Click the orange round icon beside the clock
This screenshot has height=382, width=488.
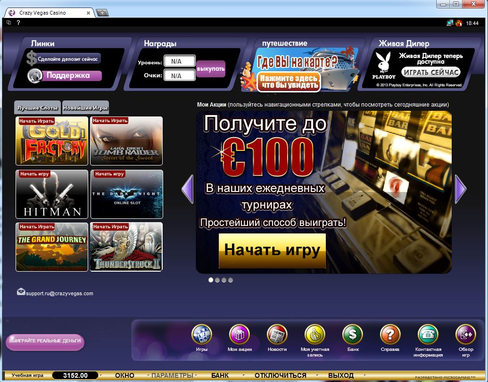(x=459, y=23)
